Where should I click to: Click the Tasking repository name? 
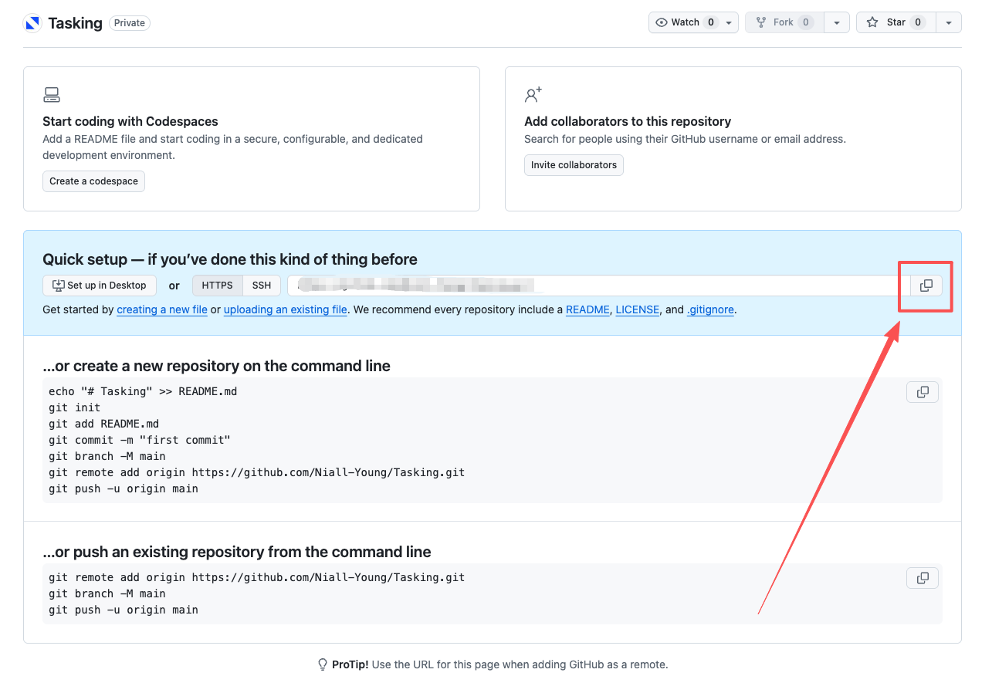pos(75,23)
